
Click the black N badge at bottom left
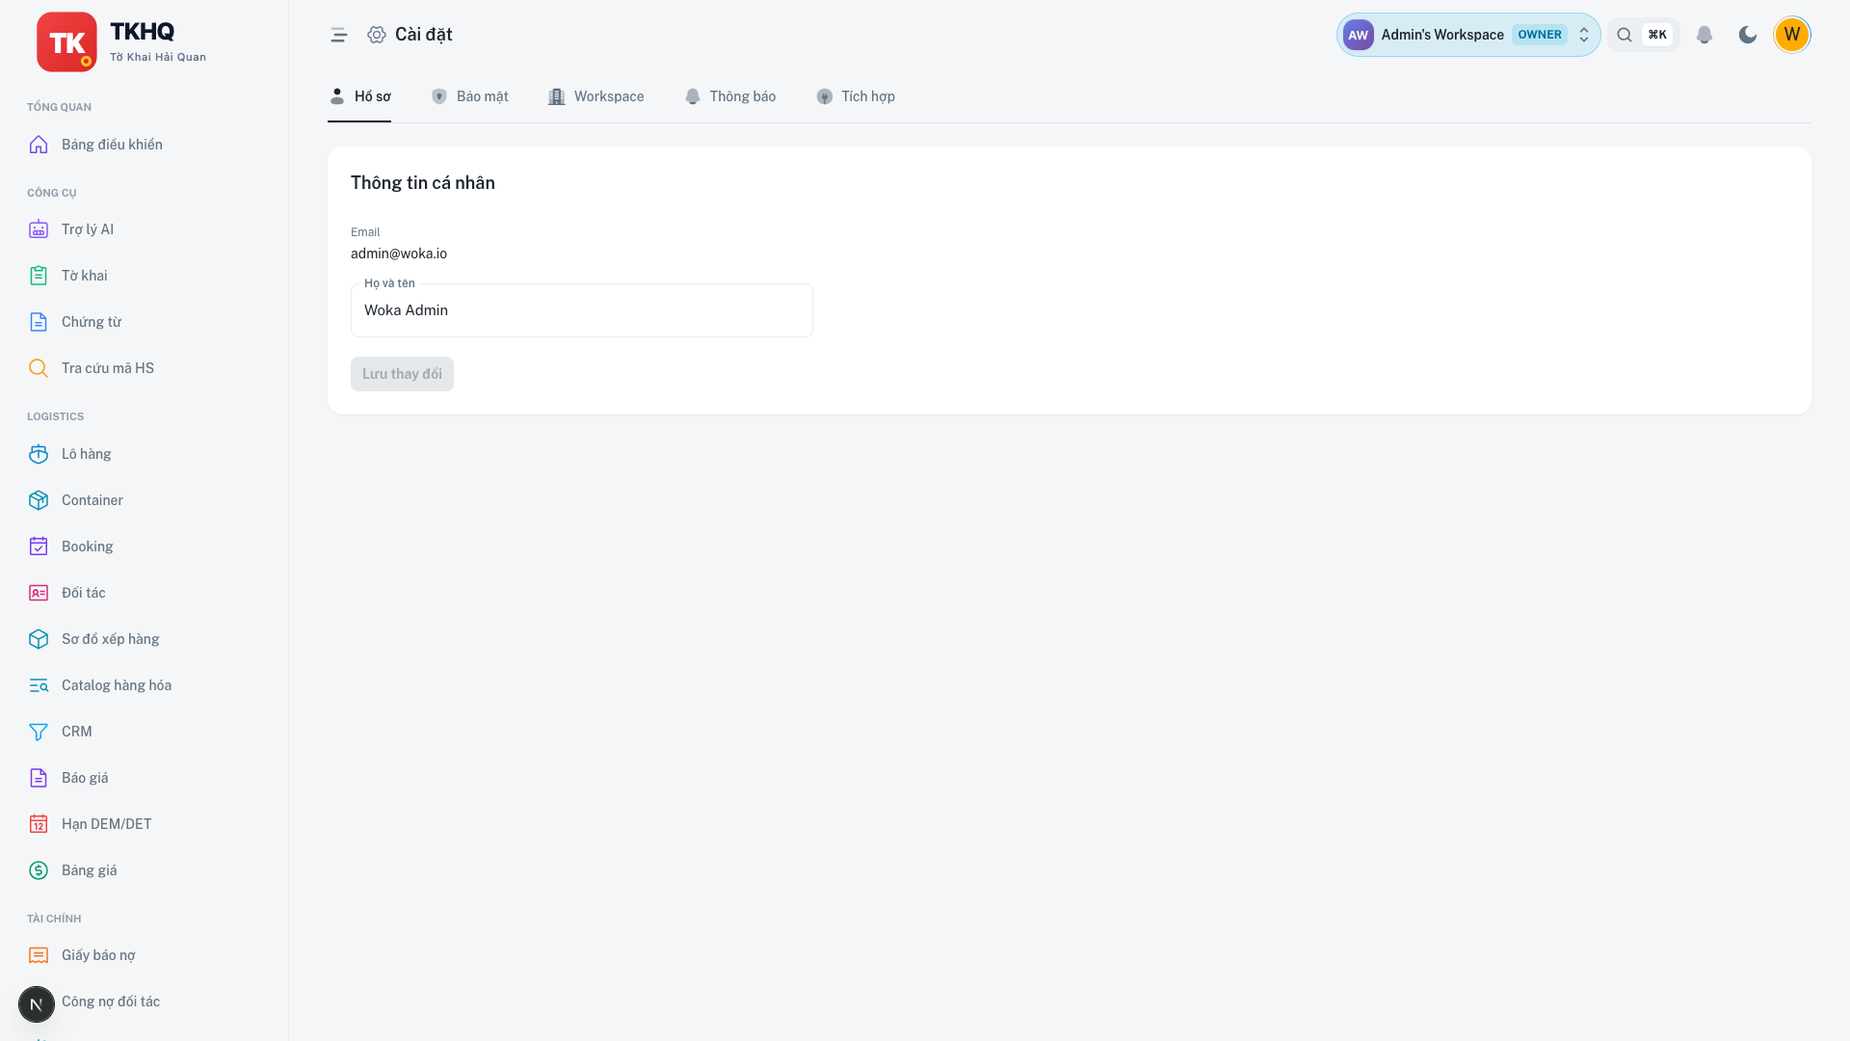coord(37,1004)
